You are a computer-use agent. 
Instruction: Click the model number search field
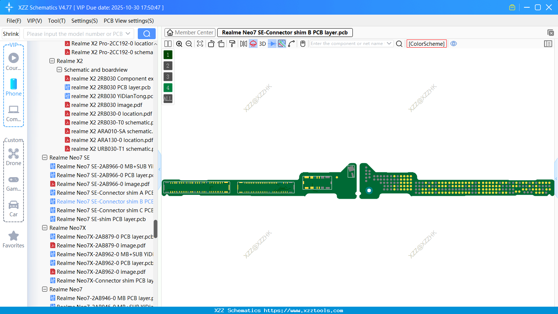point(75,34)
